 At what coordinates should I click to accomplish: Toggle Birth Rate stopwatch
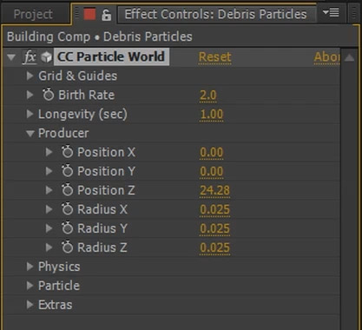[48, 95]
